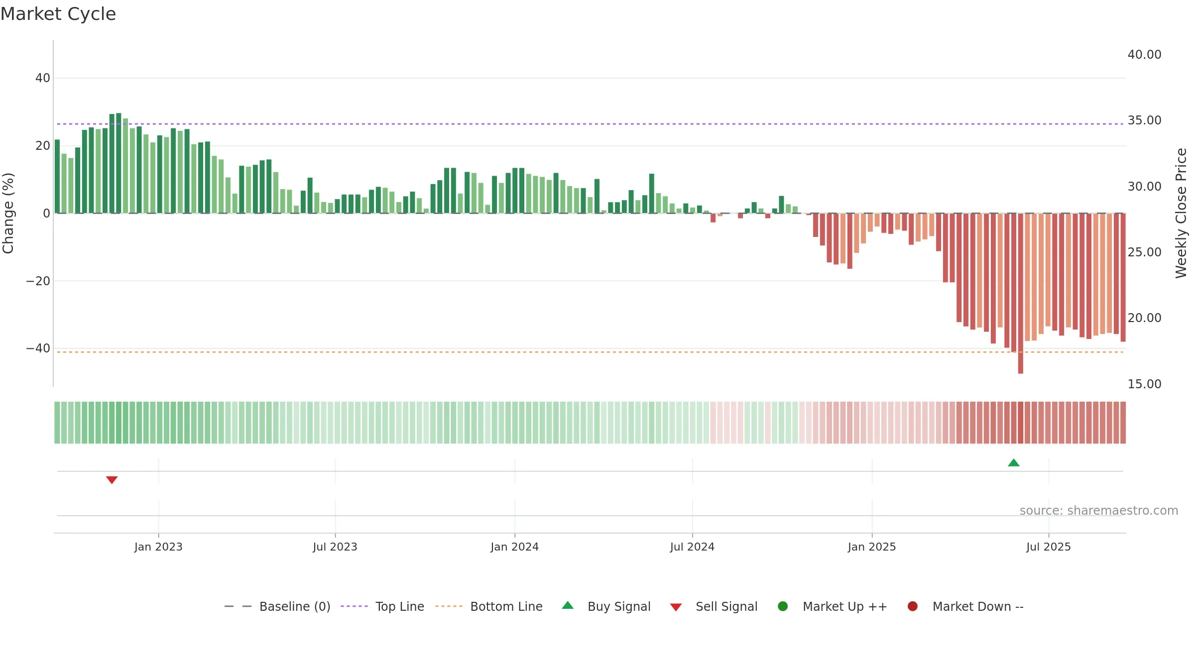Click the gray dashed Baseline legend swatch
Image resolution: width=1195 pixels, height=672 pixels.
point(238,606)
